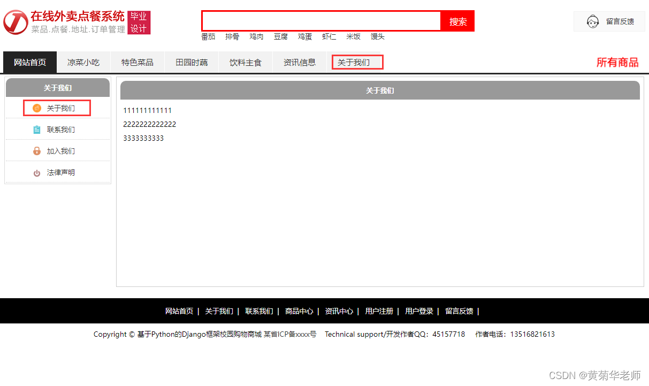The image size is (649, 386).
Task: Click the 毕业设计 badge
Action: (x=139, y=22)
